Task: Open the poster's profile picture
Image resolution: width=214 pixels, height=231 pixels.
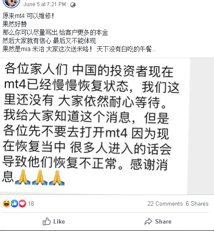Action: 11,3
